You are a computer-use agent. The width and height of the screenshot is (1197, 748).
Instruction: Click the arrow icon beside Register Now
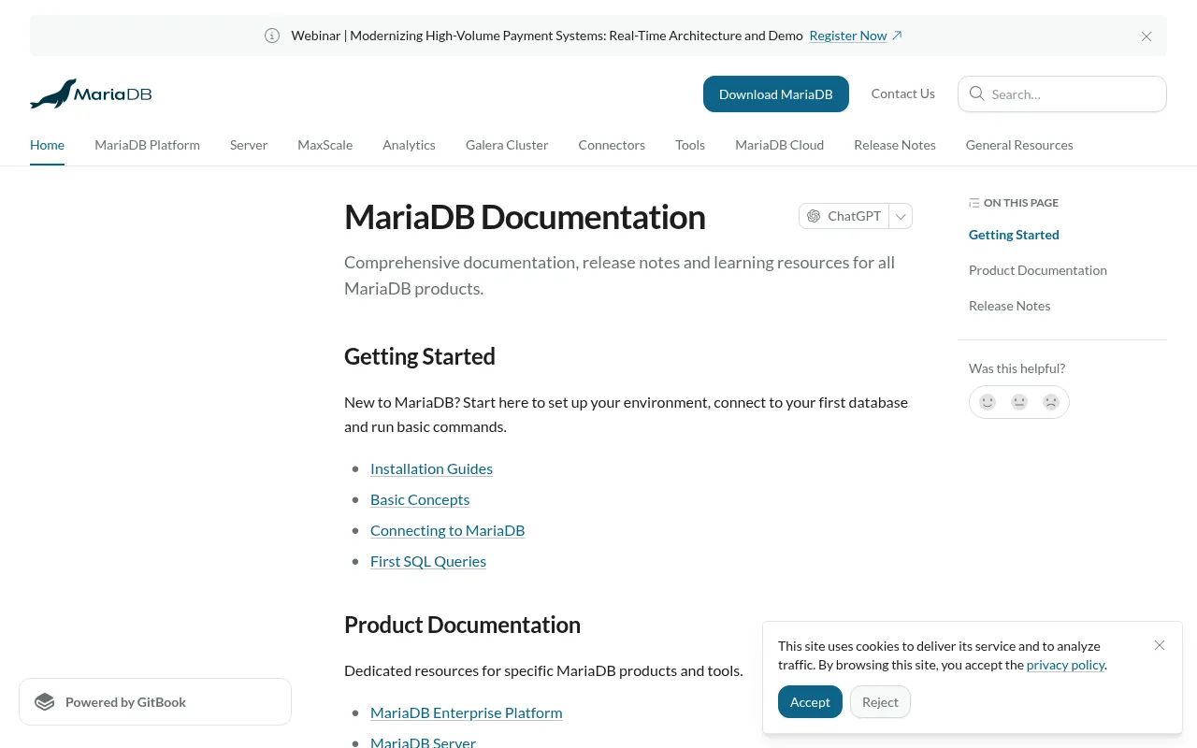click(897, 36)
